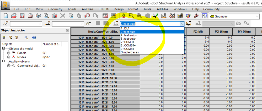Click the node refresh arrows icon
The image size is (262, 111).
point(156,16)
